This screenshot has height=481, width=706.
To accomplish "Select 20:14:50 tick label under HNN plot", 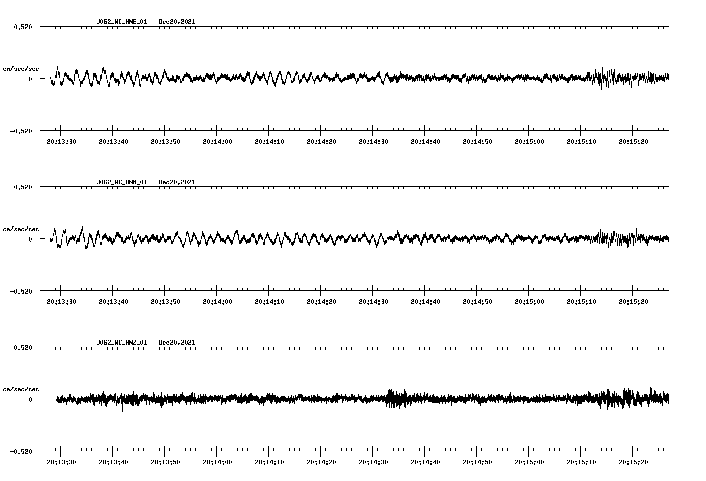I will coord(477,301).
